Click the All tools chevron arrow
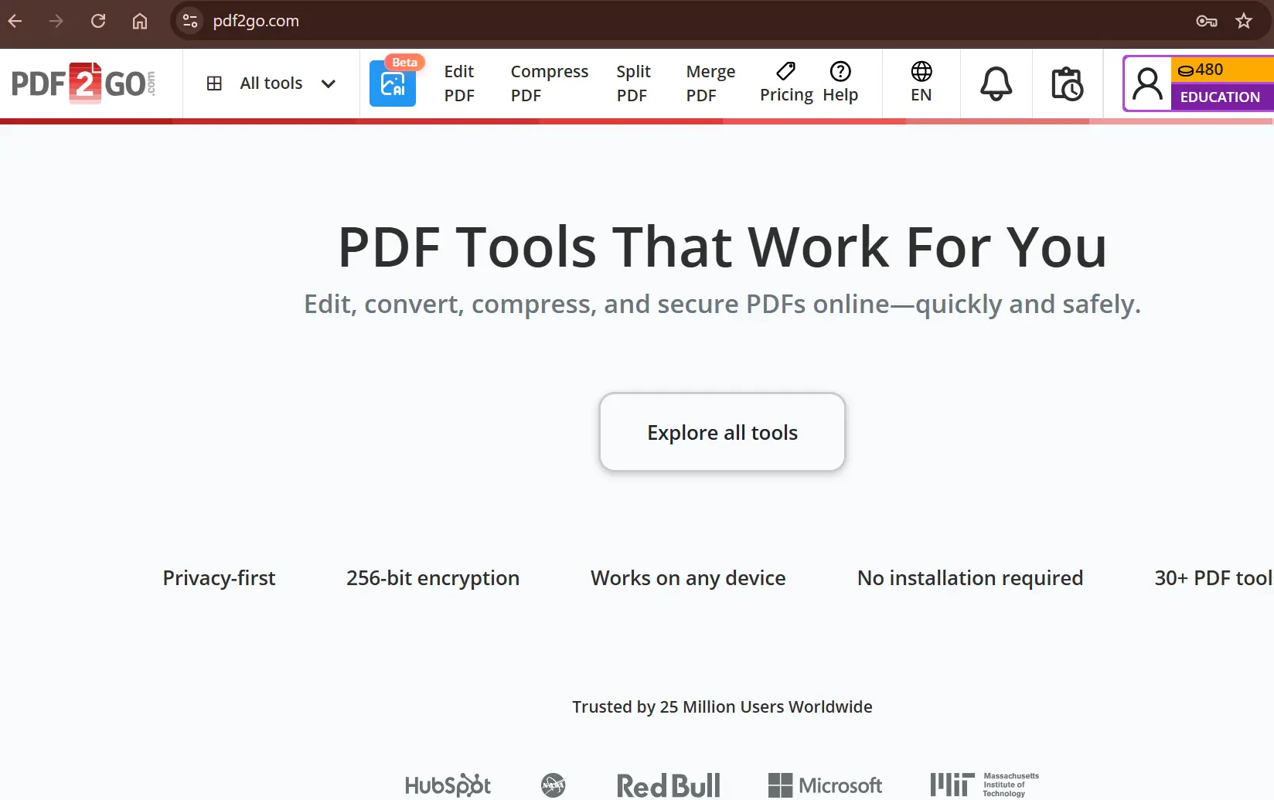The height and width of the screenshot is (800, 1274). (328, 83)
